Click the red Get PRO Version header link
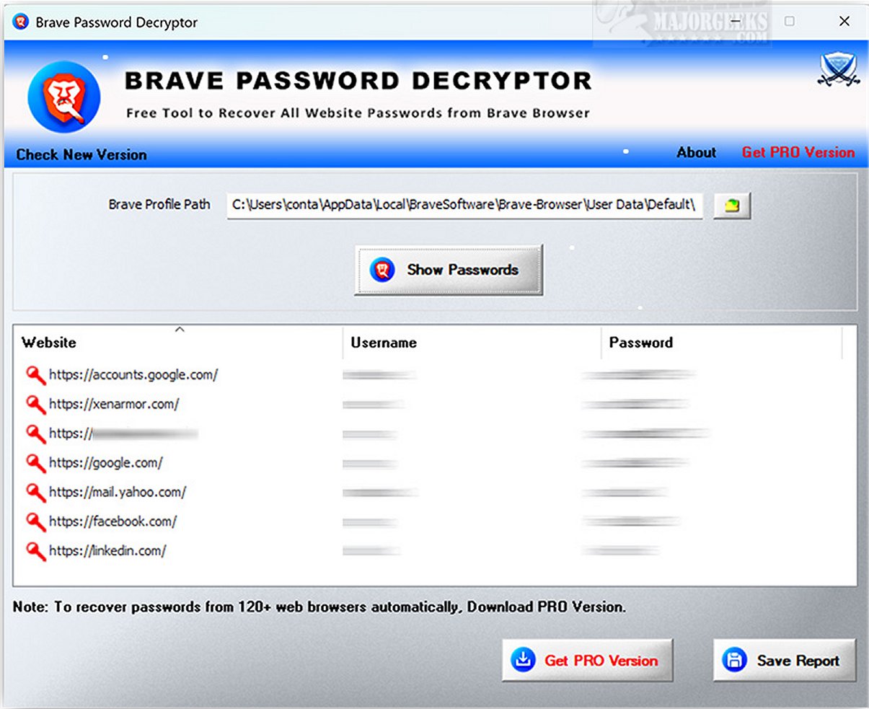The width and height of the screenshot is (869, 709). [798, 152]
